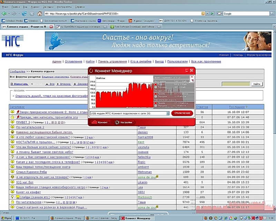Toggle Приёма checkbox under maximum speed
The height and width of the screenshot is (221, 276).
tap(156, 103)
